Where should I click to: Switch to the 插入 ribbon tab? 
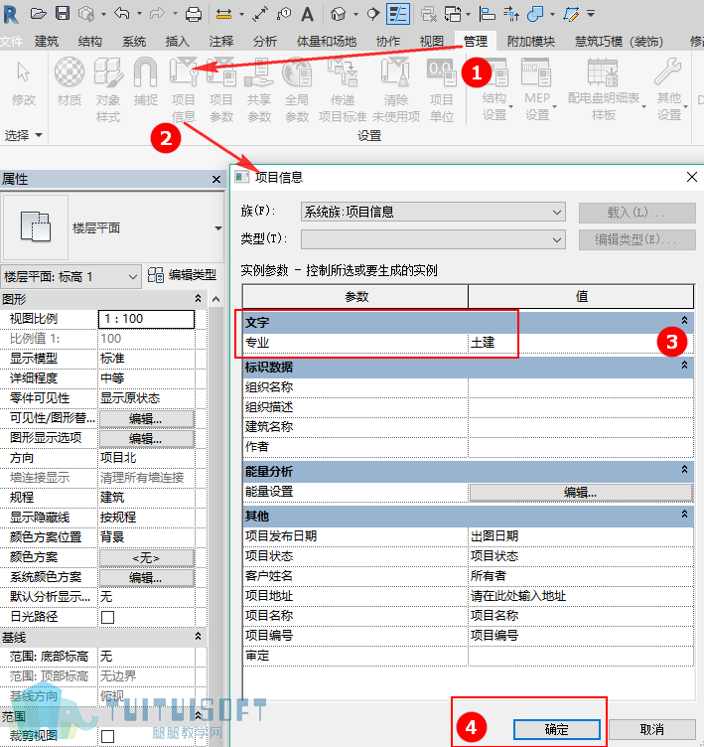click(x=177, y=42)
